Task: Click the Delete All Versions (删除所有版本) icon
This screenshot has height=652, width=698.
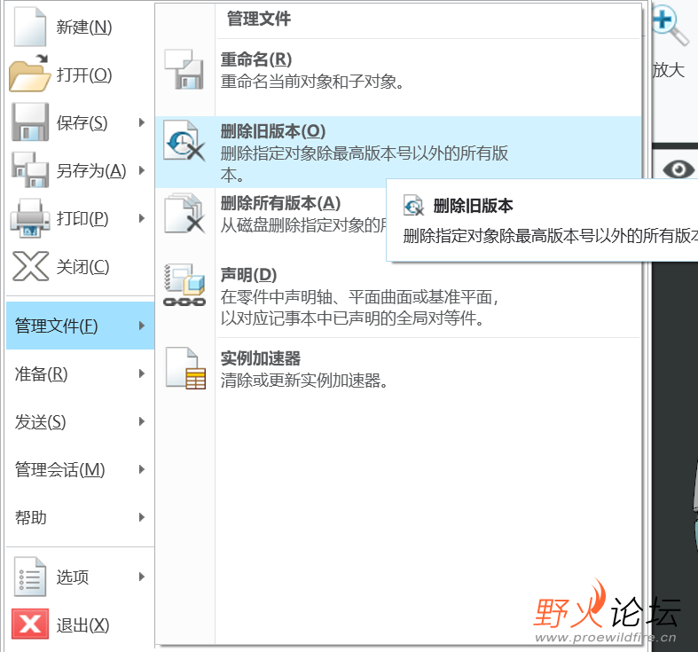Action: [184, 213]
